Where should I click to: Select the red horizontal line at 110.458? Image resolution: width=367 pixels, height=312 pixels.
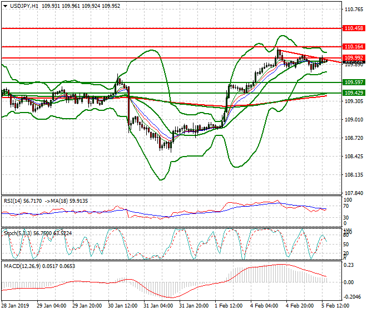[167, 28]
